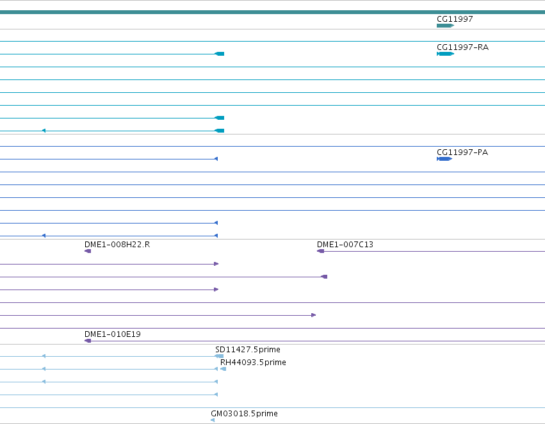Click the RH44093.5prime light-blue exon glyph
This screenshot has width=545, height=424.
[x=223, y=369]
